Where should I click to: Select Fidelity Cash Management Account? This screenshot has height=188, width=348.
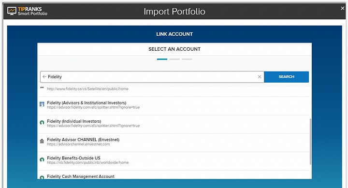[x=174, y=174]
